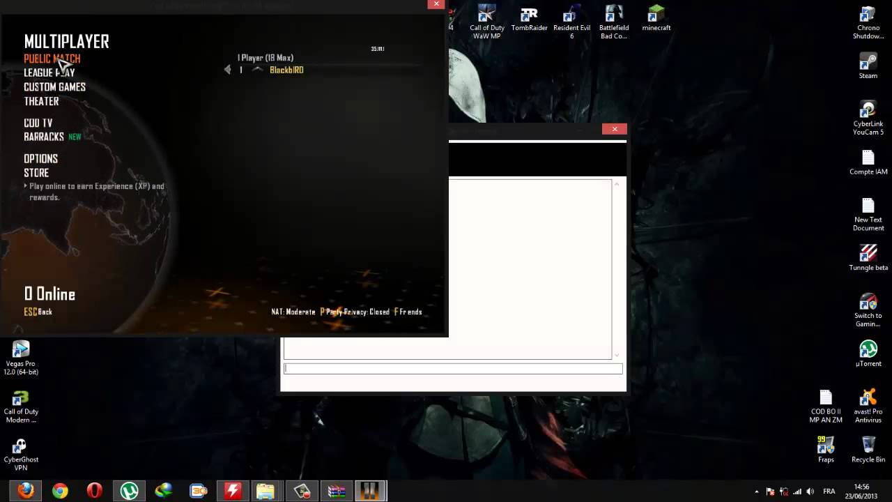
Task: Open Firefox from the taskbar
Action: click(x=26, y=491)
